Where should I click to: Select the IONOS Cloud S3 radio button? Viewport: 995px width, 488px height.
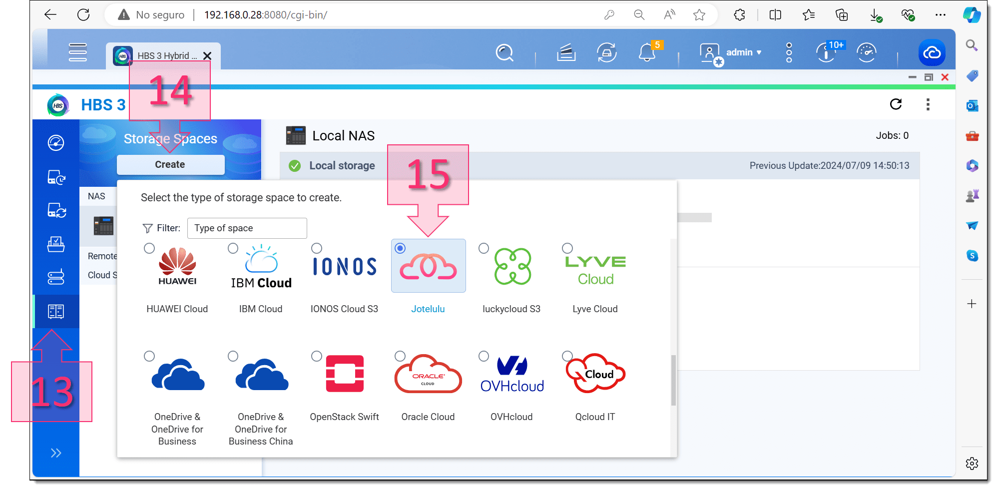317,248
